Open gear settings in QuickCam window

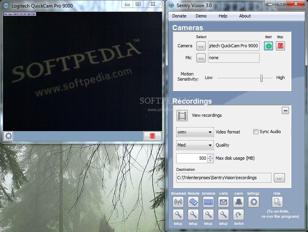pyautogui.click(x=8, y=136)
